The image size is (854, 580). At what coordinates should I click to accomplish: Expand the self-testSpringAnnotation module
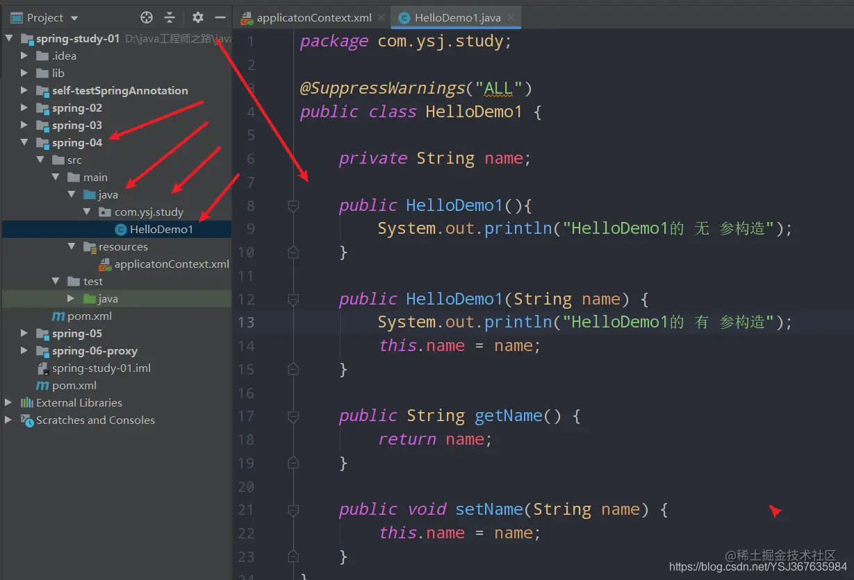click(x=24, y=90)
